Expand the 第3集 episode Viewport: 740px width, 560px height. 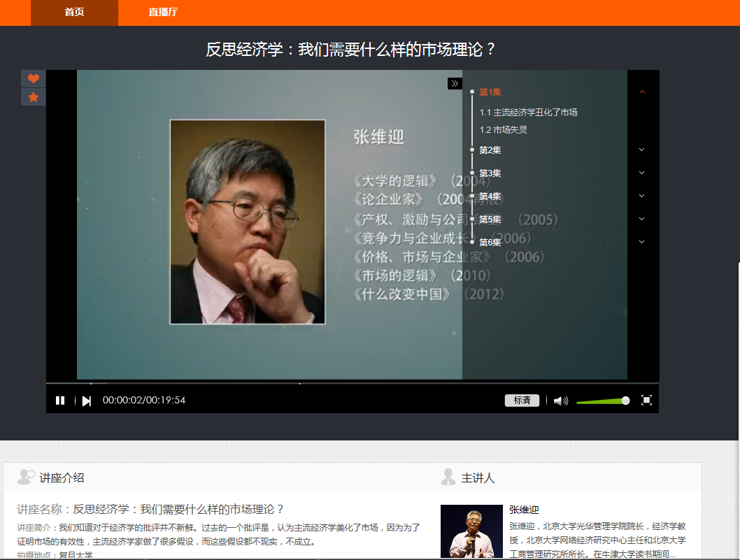(642, 173)
